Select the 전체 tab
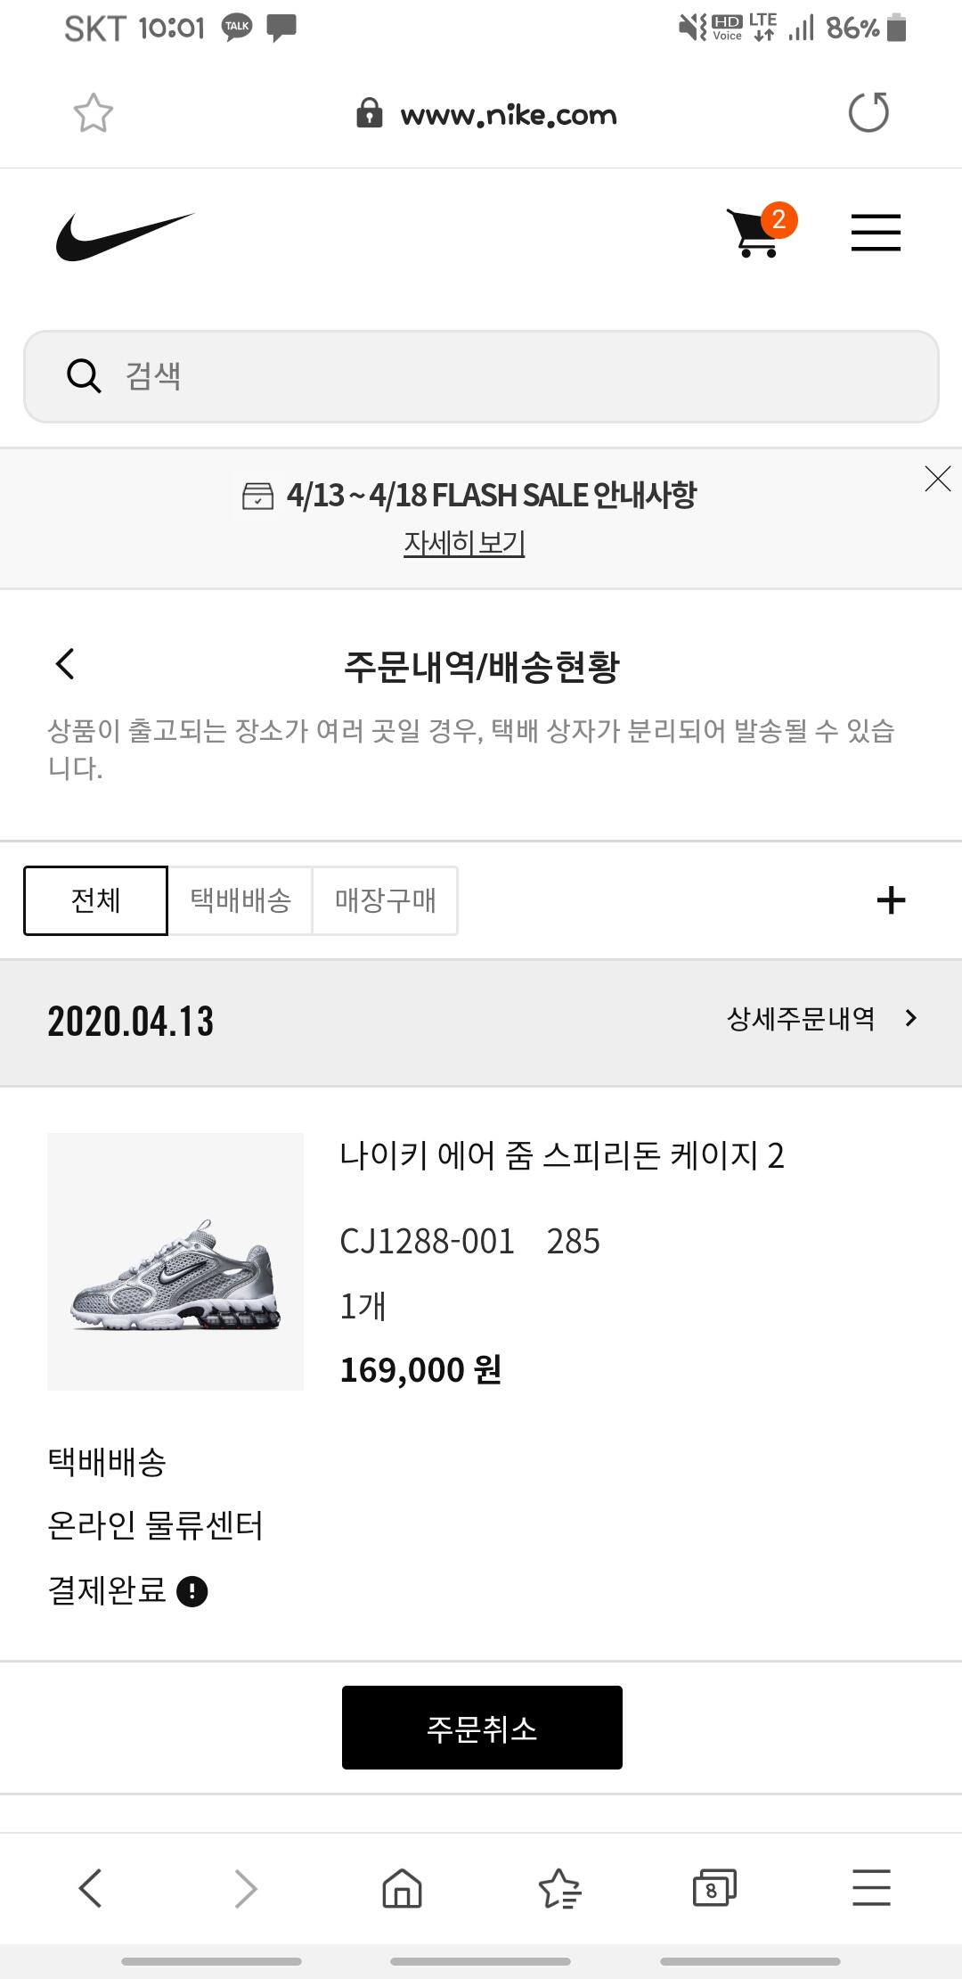962x1979 pixels. (x=95, y=900)
